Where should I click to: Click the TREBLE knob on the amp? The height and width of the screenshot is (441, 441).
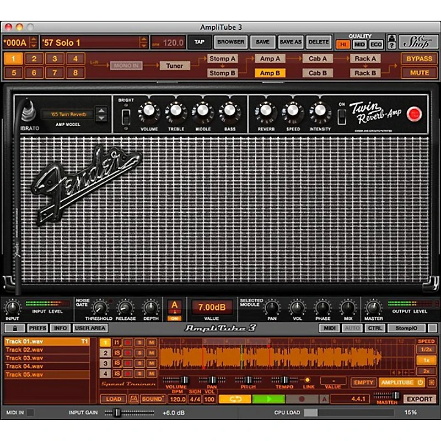coord(176,111)
